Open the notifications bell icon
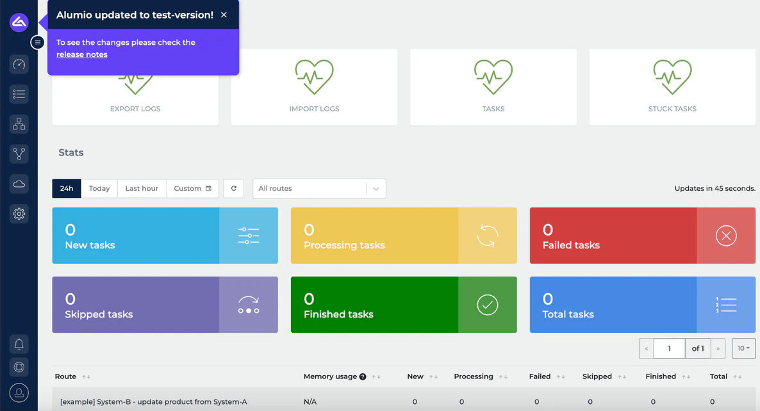This screenshot has width=760, height=411. [x=19, y=344]
